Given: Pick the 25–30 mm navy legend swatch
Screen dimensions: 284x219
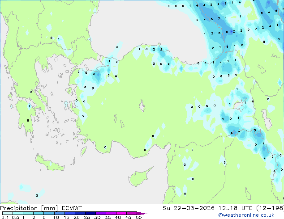Looking at the screenshot, I should pyautogui.click(x=90, y=213).
